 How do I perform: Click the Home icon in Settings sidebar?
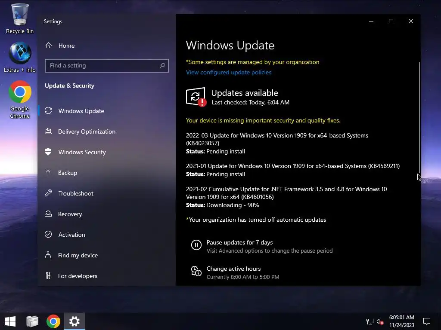coord(49,46)
